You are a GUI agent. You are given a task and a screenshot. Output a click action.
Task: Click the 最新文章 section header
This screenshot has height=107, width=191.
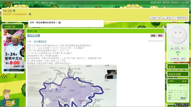pos(32,31)
